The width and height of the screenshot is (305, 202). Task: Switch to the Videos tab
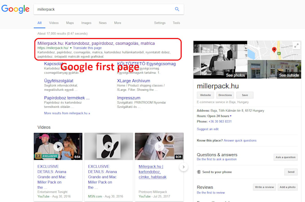[54, 23]
